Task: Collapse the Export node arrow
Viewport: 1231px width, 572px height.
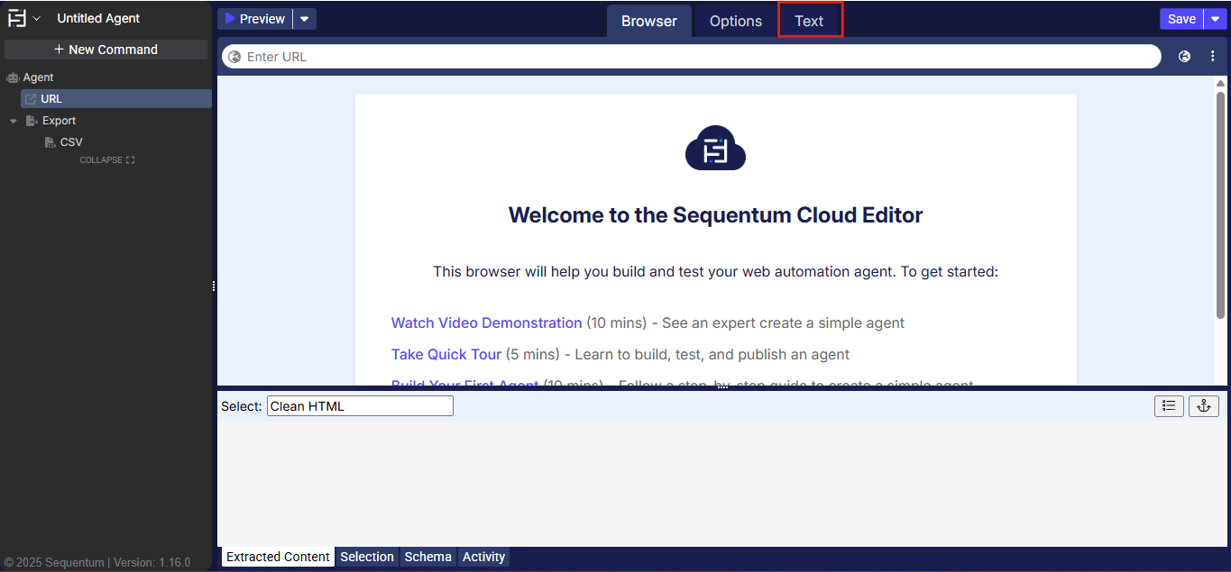Action: pyautogui.click(x=14, y=121)
